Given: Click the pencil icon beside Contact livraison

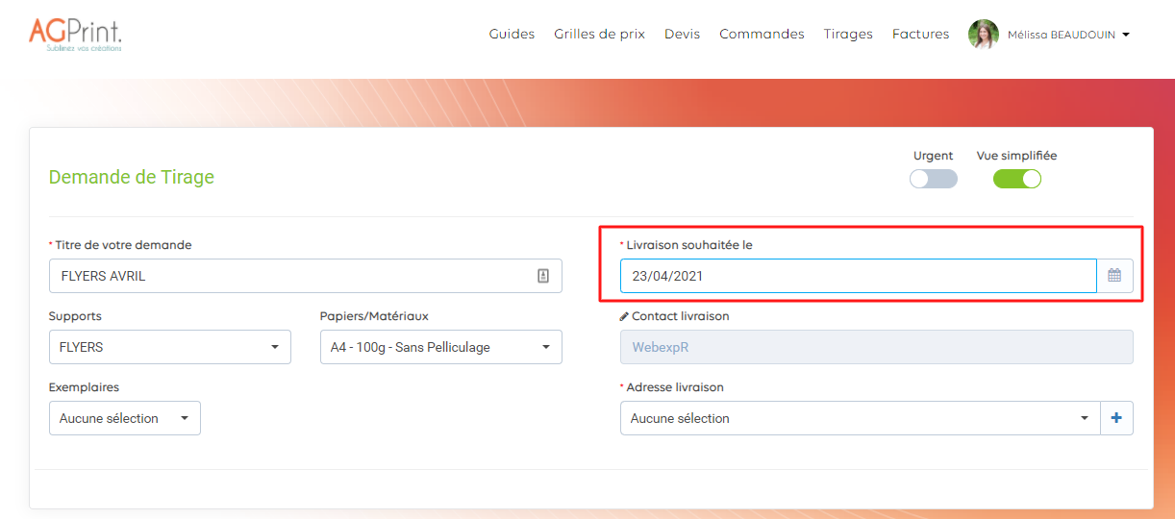Looking at the screenshot, I should [625, 316].
